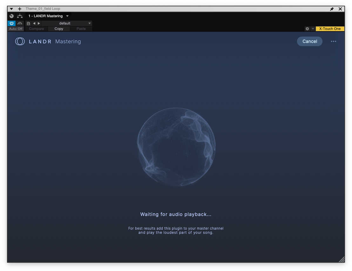The image size is (352, 271).
Task: Open the window menu triangle beside the plus
Action: tap(11, 9)
